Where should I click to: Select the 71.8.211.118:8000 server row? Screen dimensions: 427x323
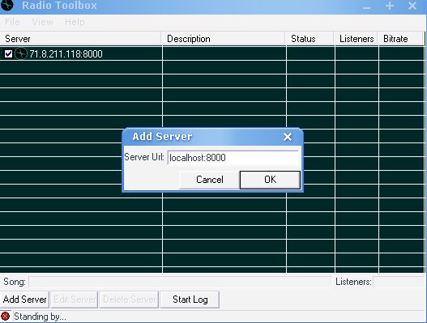click(211, 53)
